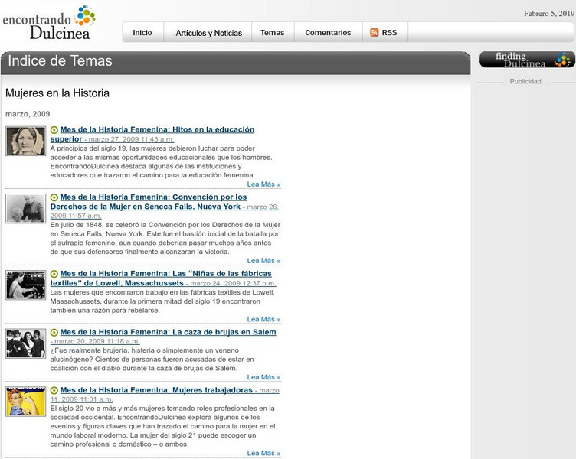
Task: Click thumbnail of woman portrait for educación article
Action: (26, 141)
